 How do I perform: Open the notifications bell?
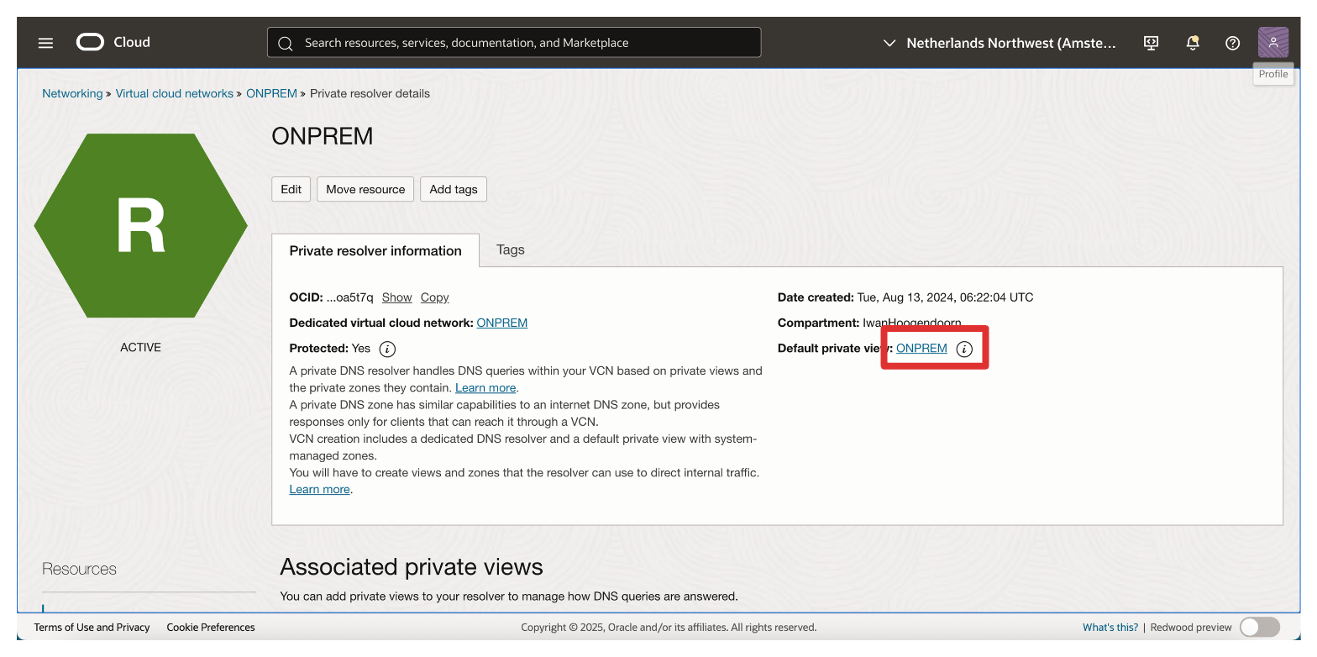tap(1192, 43)
